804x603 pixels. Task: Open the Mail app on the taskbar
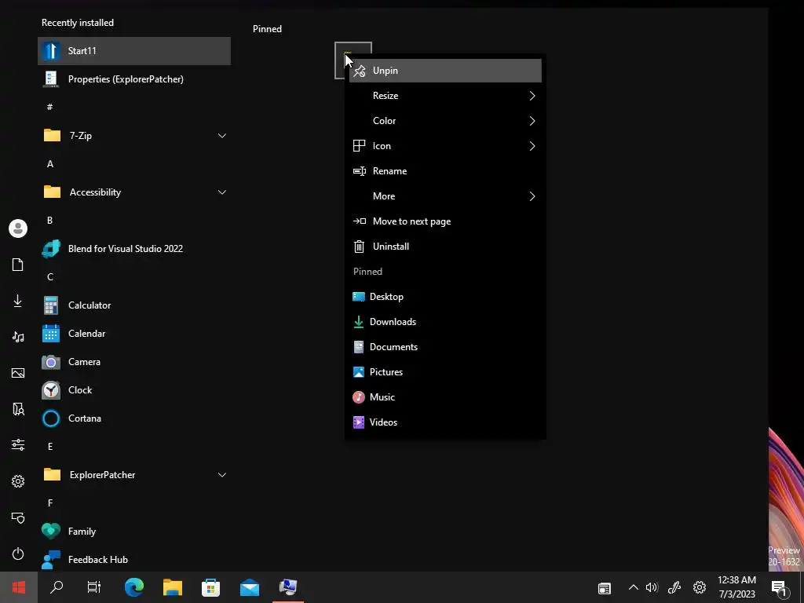(250, 587)
